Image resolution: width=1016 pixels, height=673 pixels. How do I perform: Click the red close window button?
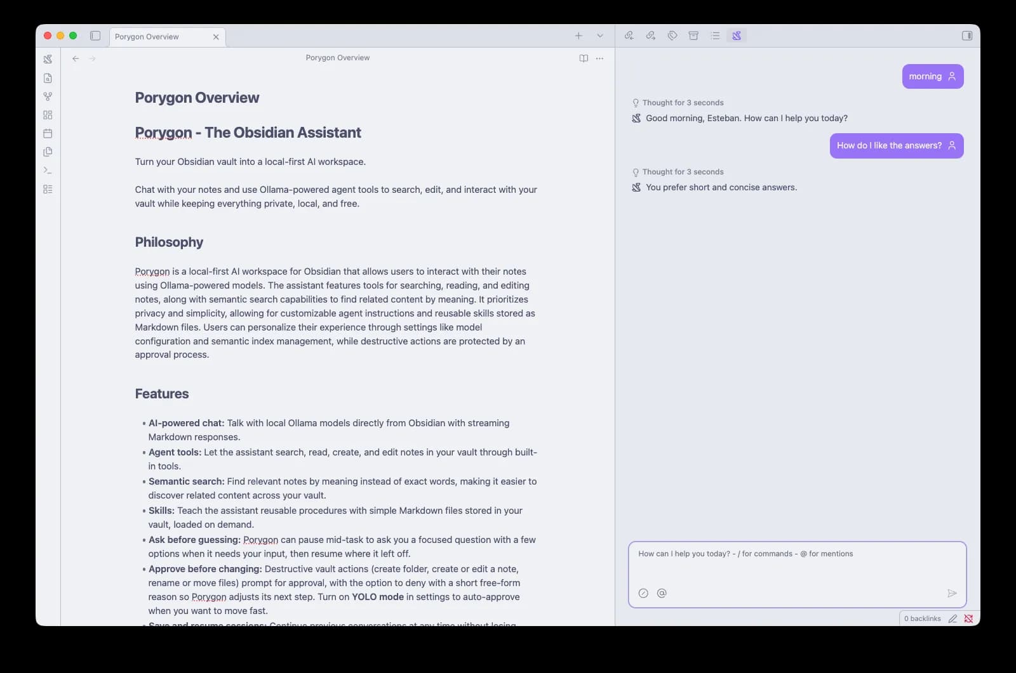point(48,36)
